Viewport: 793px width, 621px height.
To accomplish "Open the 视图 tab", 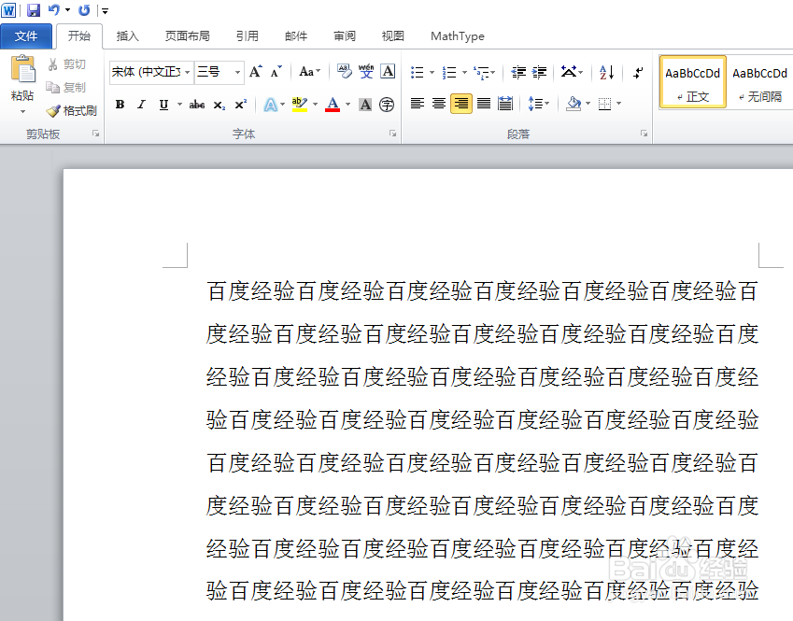I will coord(393,35).
